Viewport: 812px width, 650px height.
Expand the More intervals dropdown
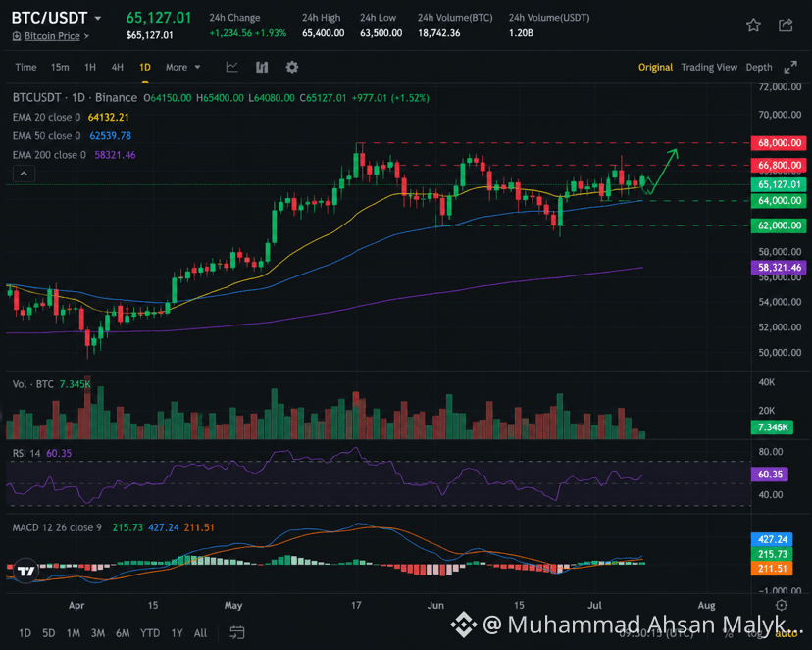pos(182,67)
